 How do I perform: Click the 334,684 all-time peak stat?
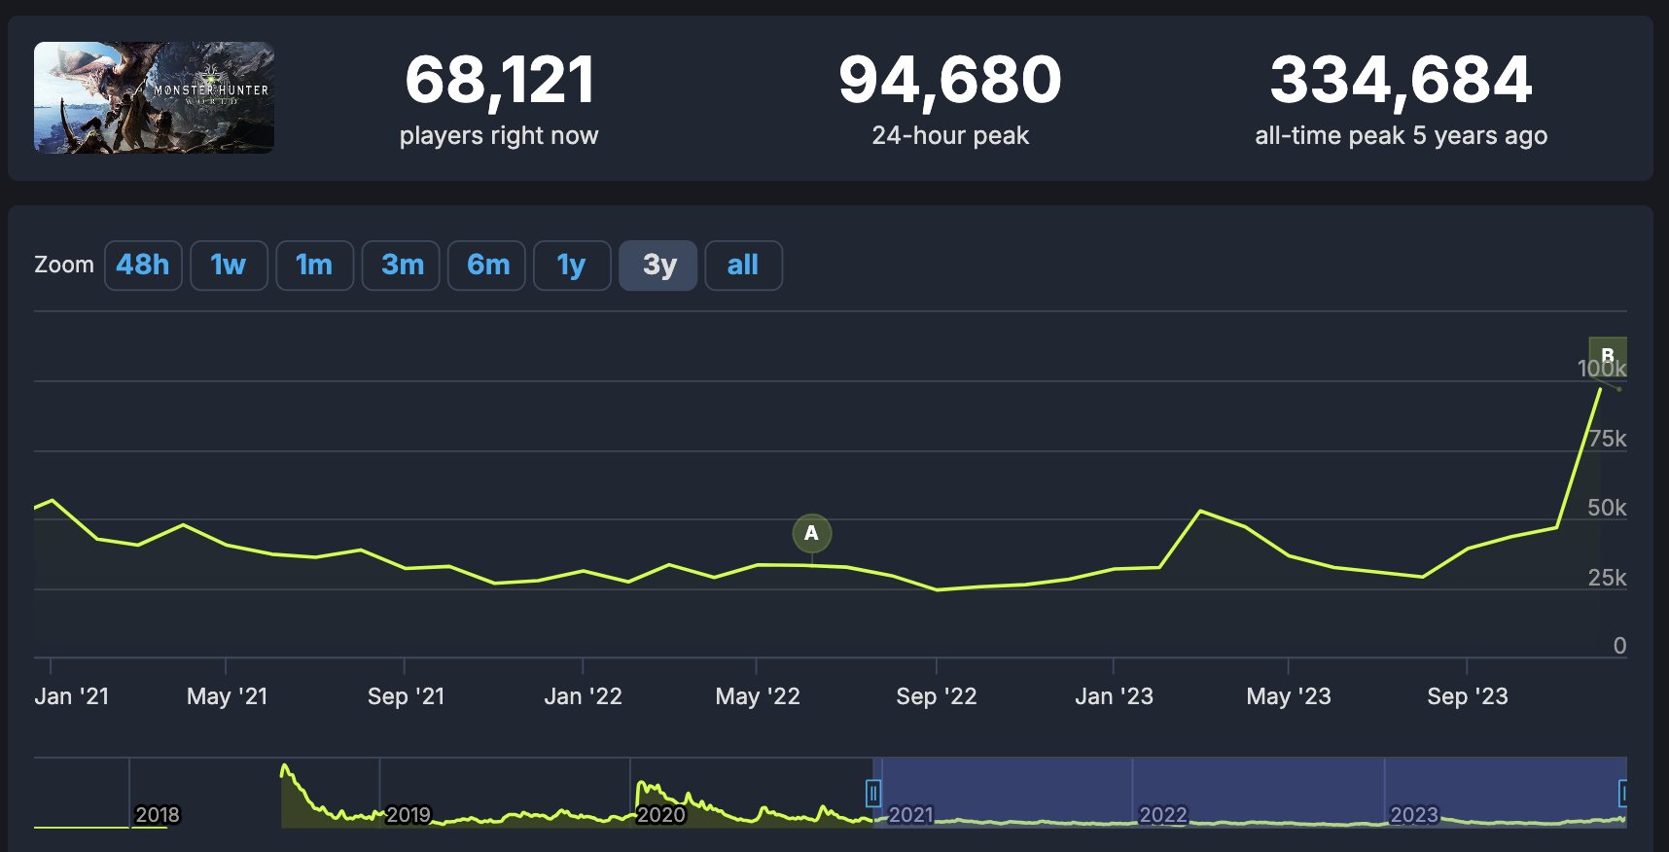1401,80
